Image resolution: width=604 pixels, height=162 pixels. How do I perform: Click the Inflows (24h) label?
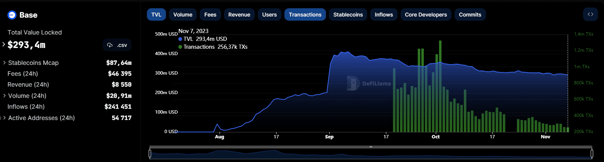(x=26, y=106)
